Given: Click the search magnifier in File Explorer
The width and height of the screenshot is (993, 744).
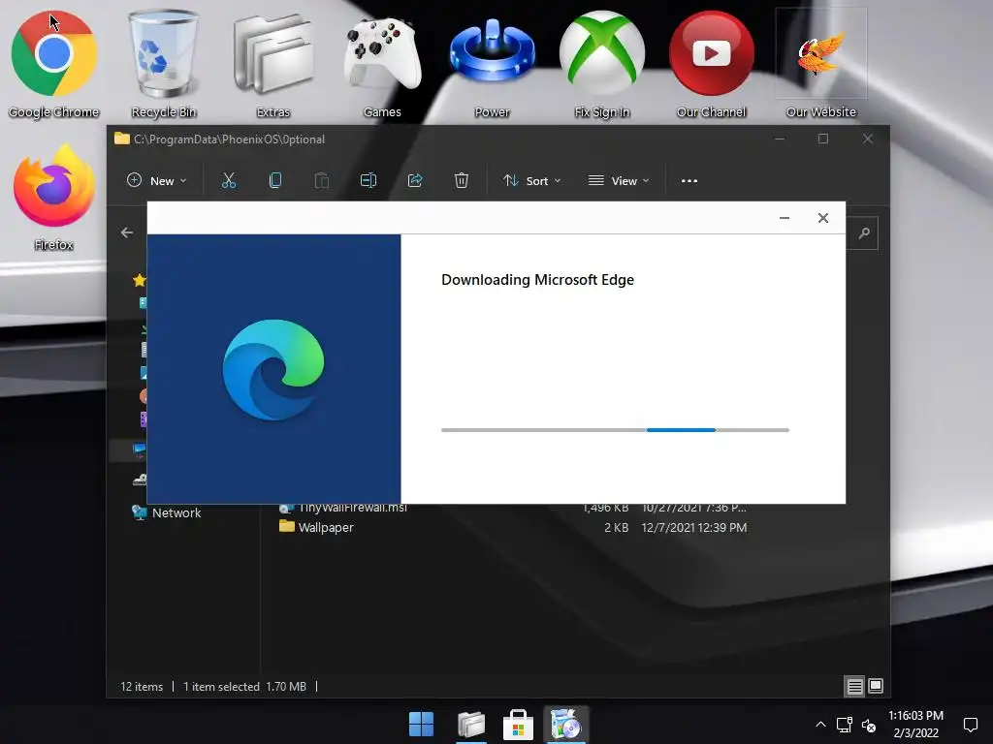Looking at the screenshot, I should pos(864,233).
